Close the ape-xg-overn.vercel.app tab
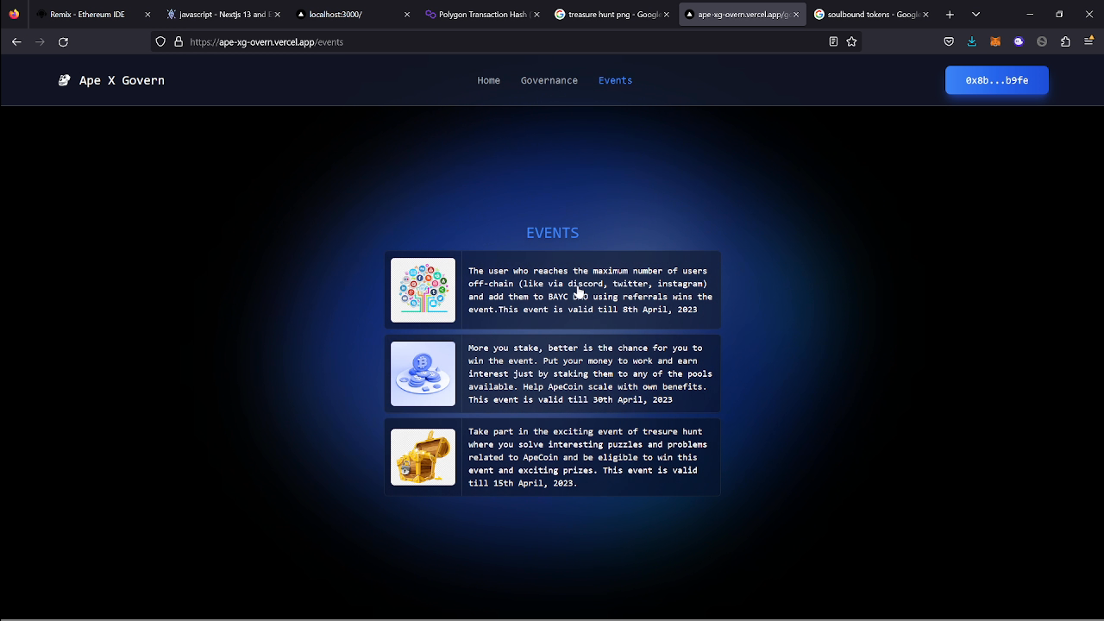The width and height of the screenshot is (1104, 621). pyautogui.click(x=795, y=15)
